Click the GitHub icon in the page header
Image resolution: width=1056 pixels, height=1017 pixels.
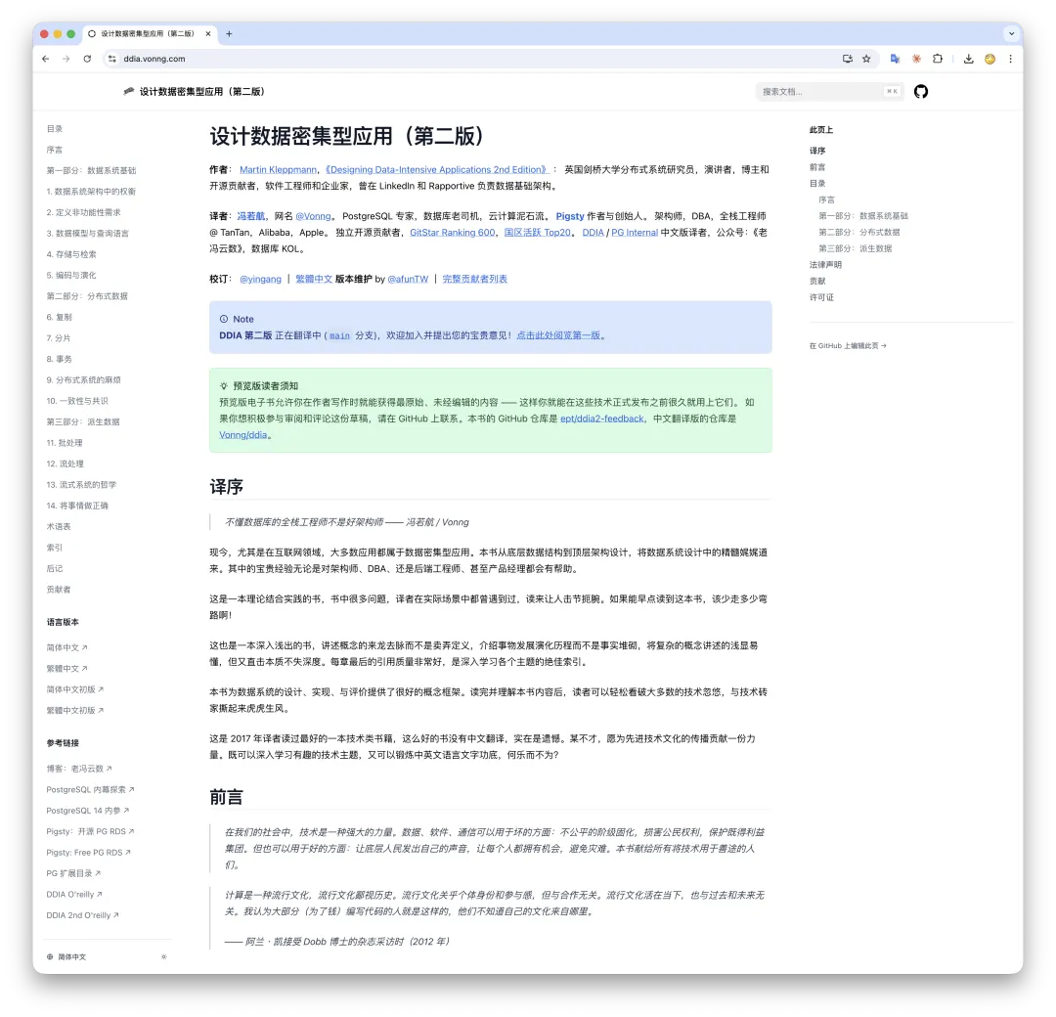click(920, 91)
